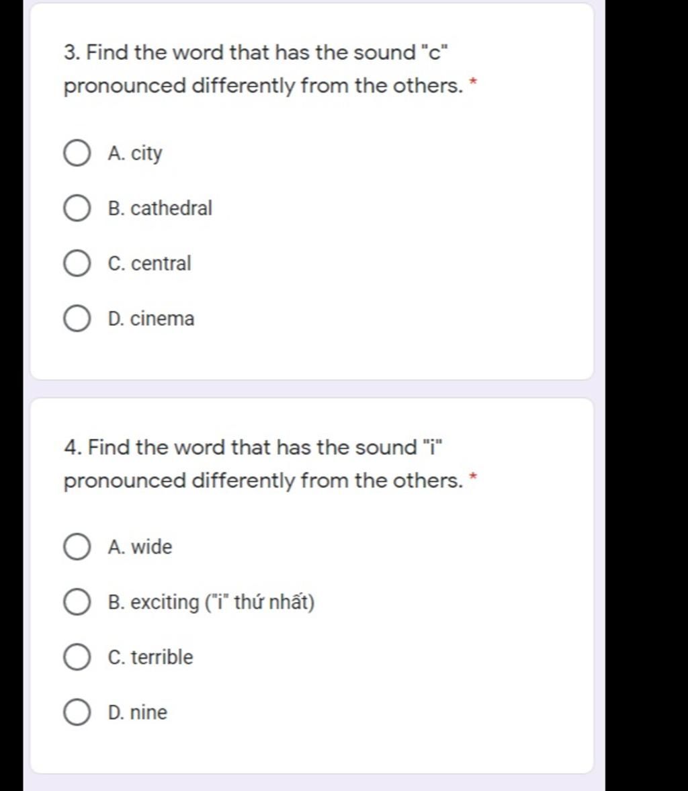
Task: Mark the C. terrible radio option
Action: tap(77, 657)
